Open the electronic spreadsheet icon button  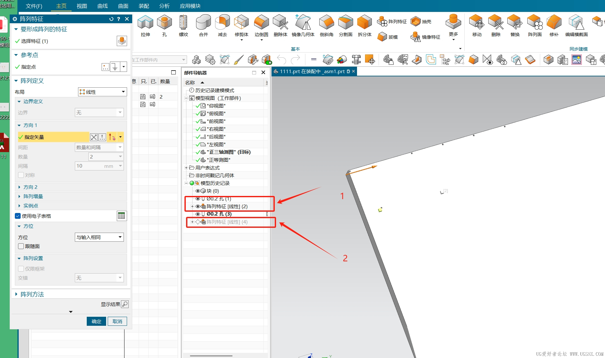[122, 216]
